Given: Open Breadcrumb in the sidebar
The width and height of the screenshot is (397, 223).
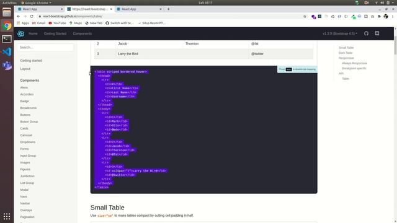Looking at the screenshot, I should click(29, 108).
